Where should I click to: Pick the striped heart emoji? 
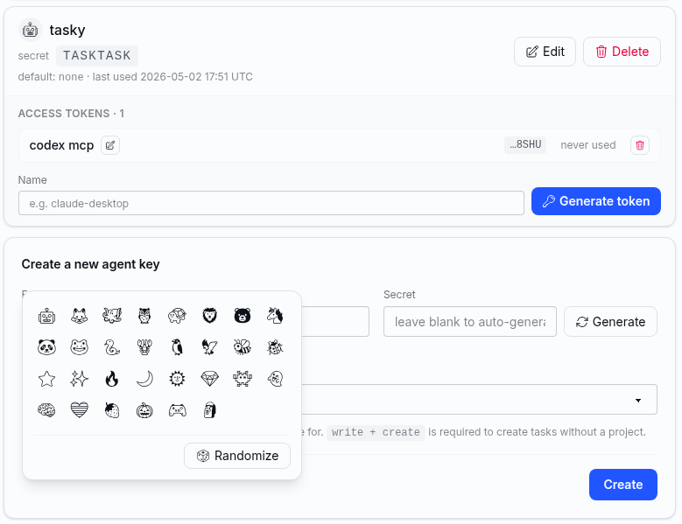[x=79, y=410]
